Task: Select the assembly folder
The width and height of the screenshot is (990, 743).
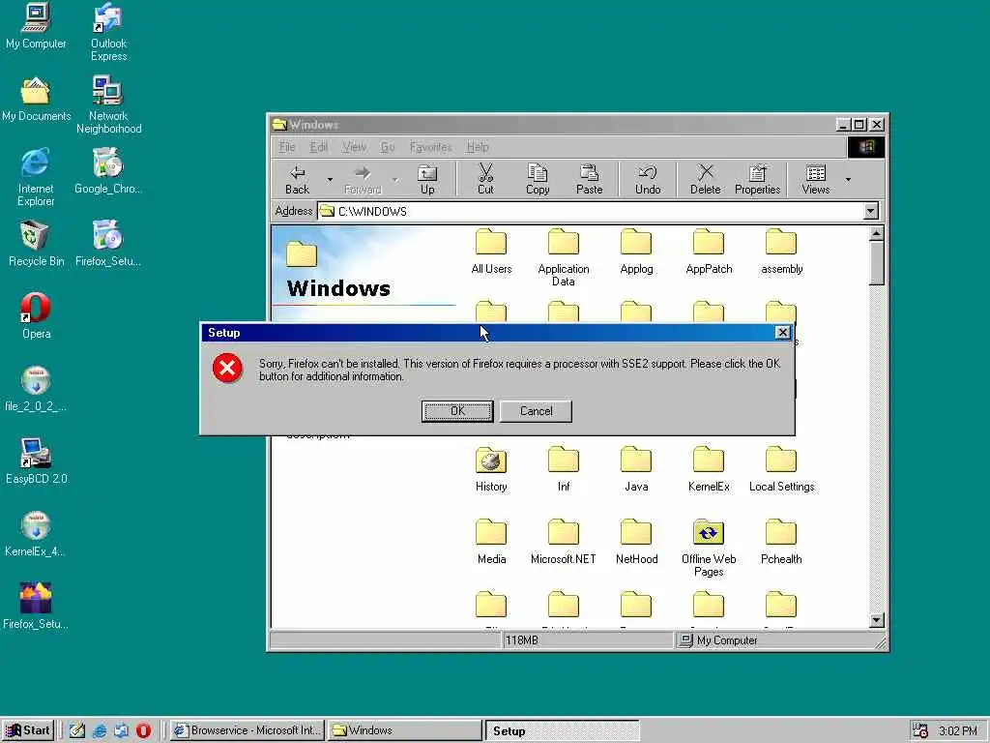Action: tap(781, 252)
